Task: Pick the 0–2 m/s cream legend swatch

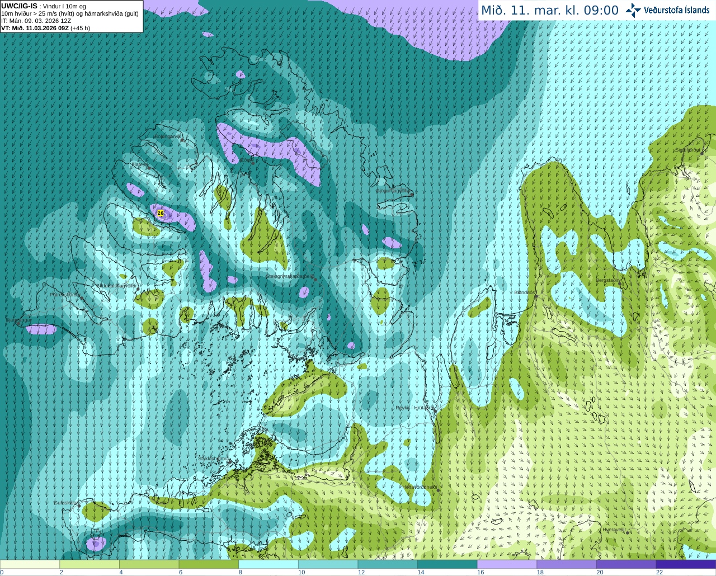Action: (x=30, y=564)
